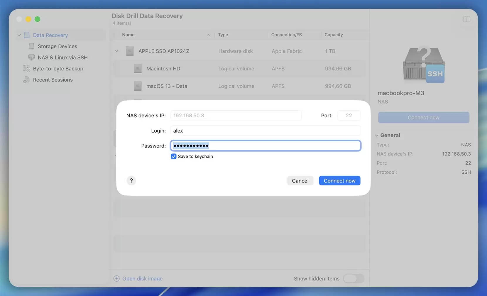
Task: Click the Storage Devices disk icon
Action: coord(31,46)
